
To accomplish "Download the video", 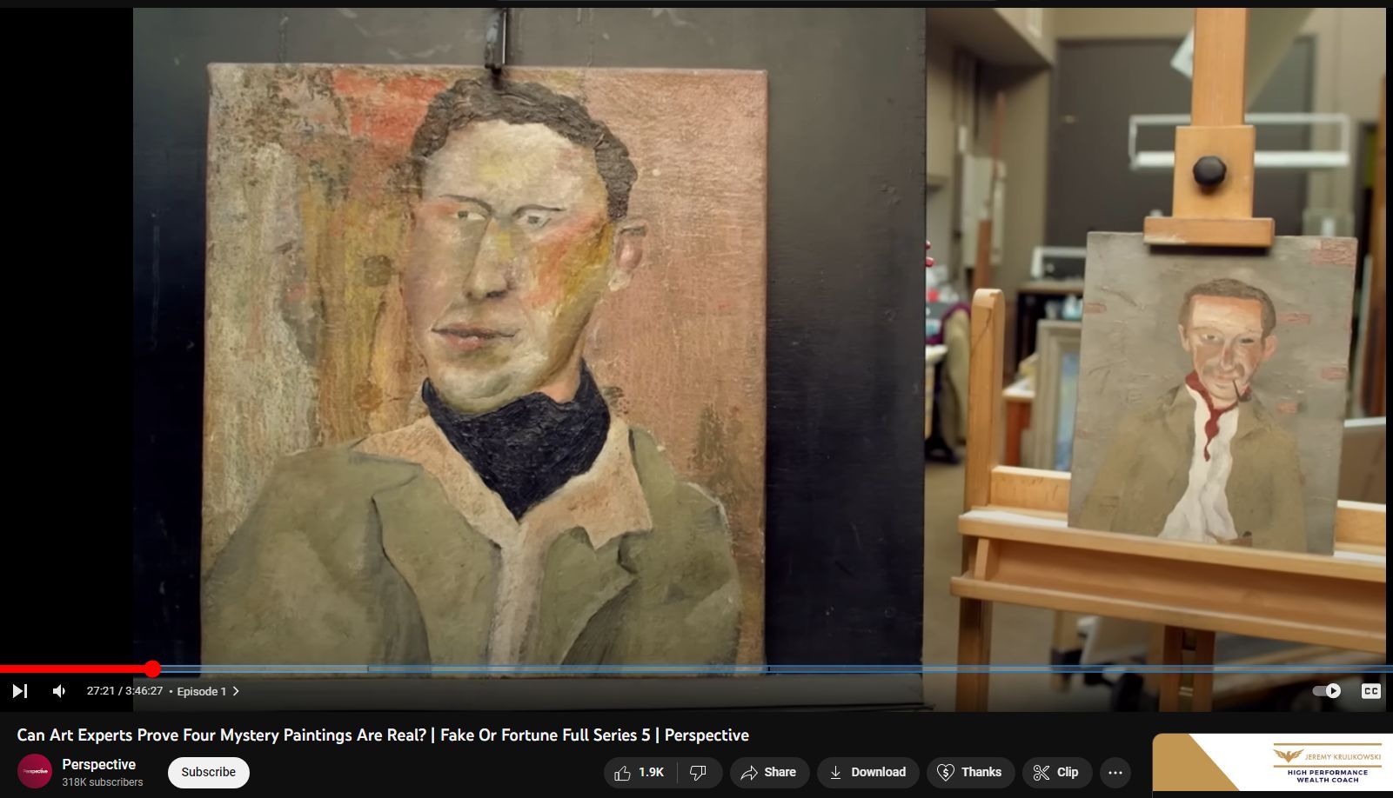I will tap(867, 772).
